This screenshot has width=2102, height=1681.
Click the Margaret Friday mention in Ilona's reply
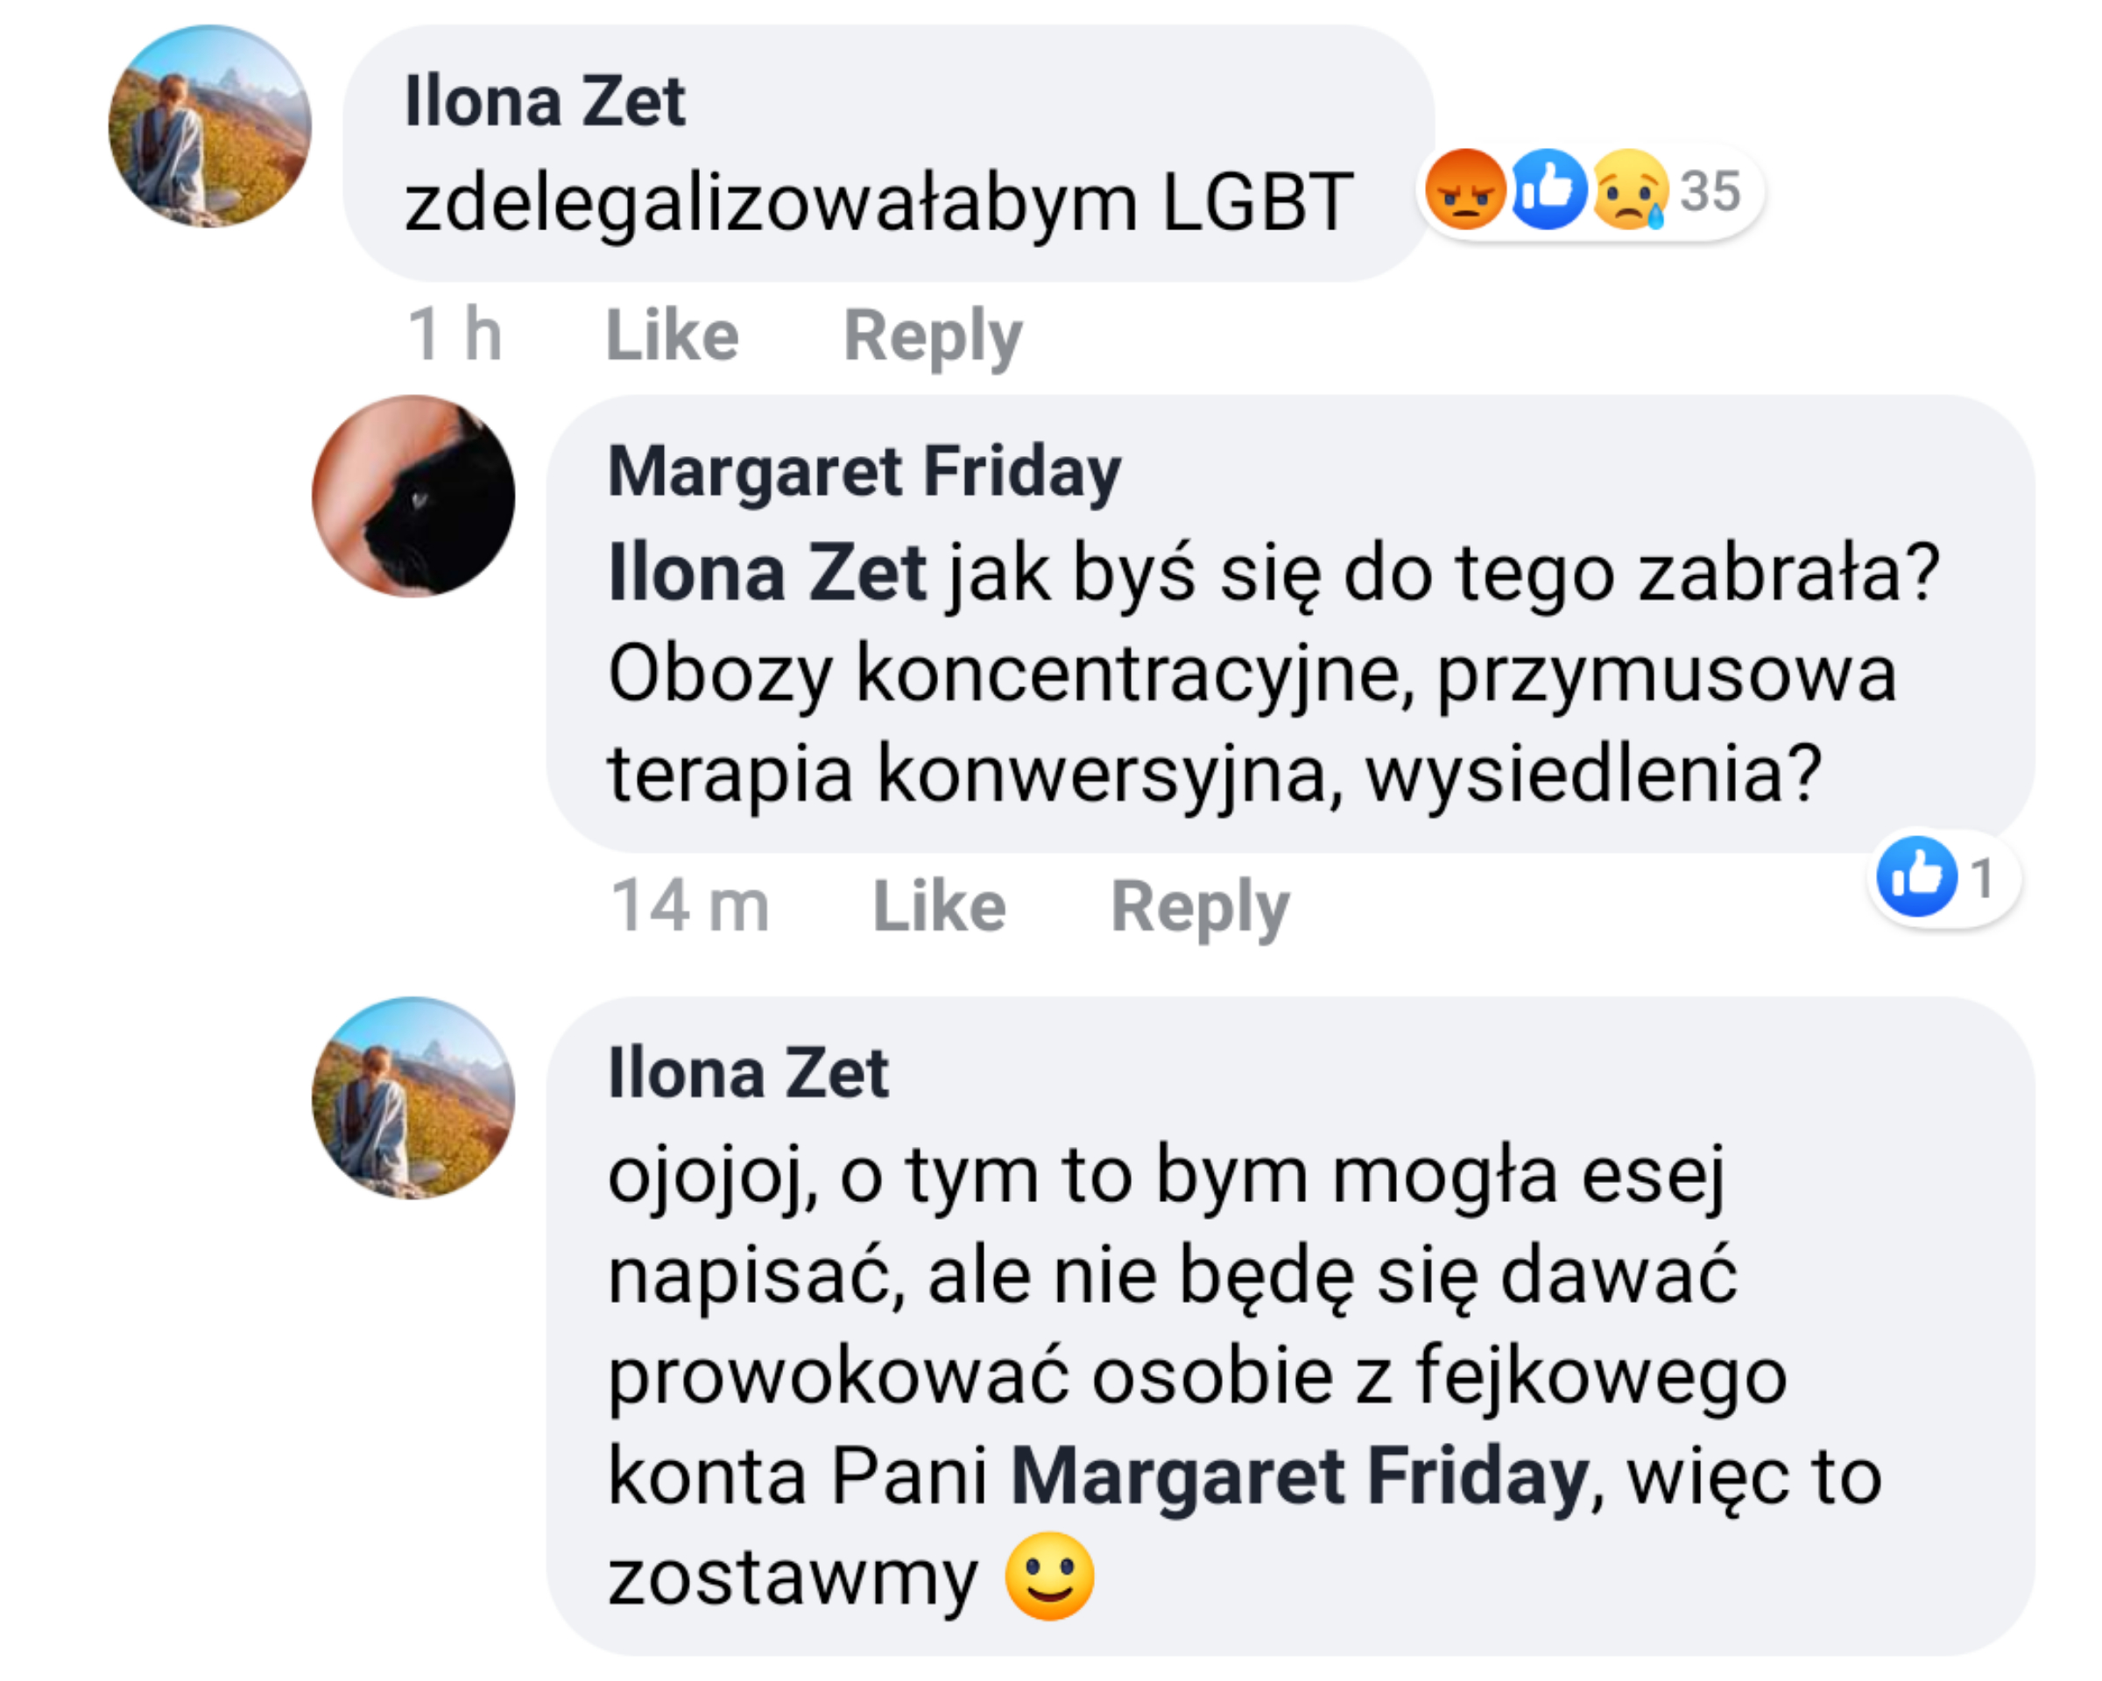coord(1300,1477)
